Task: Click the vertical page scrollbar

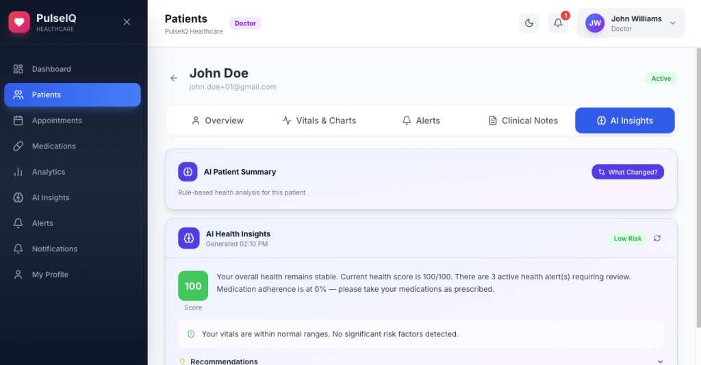Action: tap(698, 188)
